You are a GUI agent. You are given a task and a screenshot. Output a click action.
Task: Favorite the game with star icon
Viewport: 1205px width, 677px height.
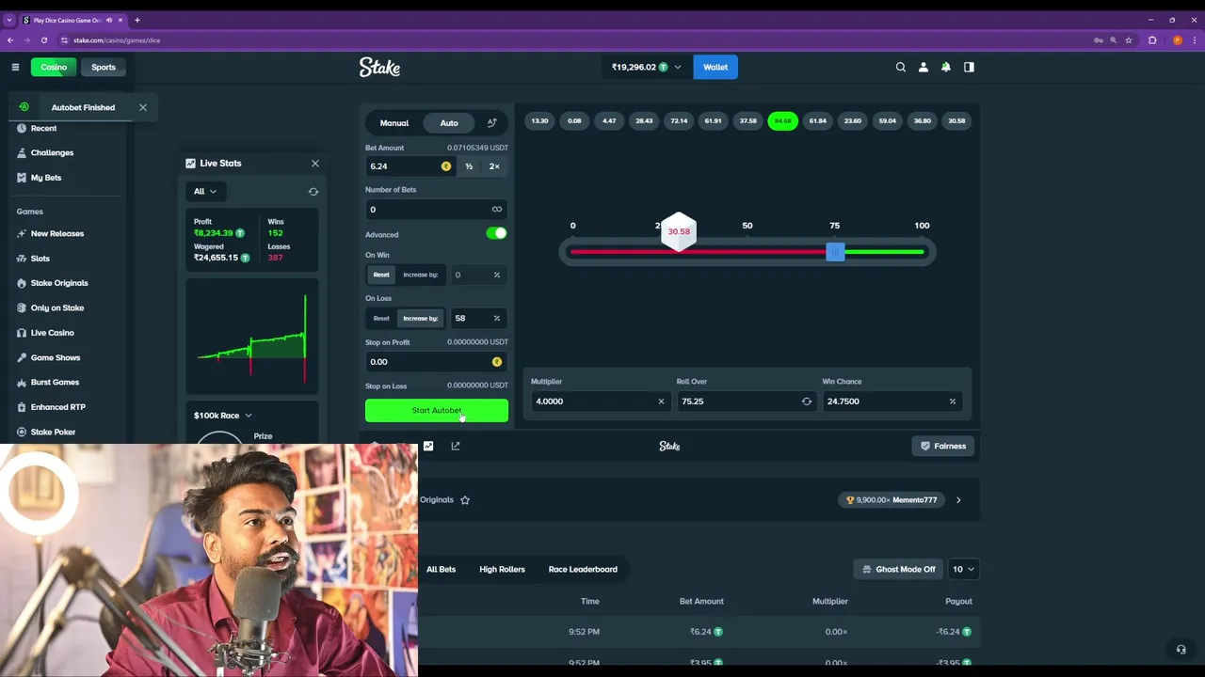(465, 500)
